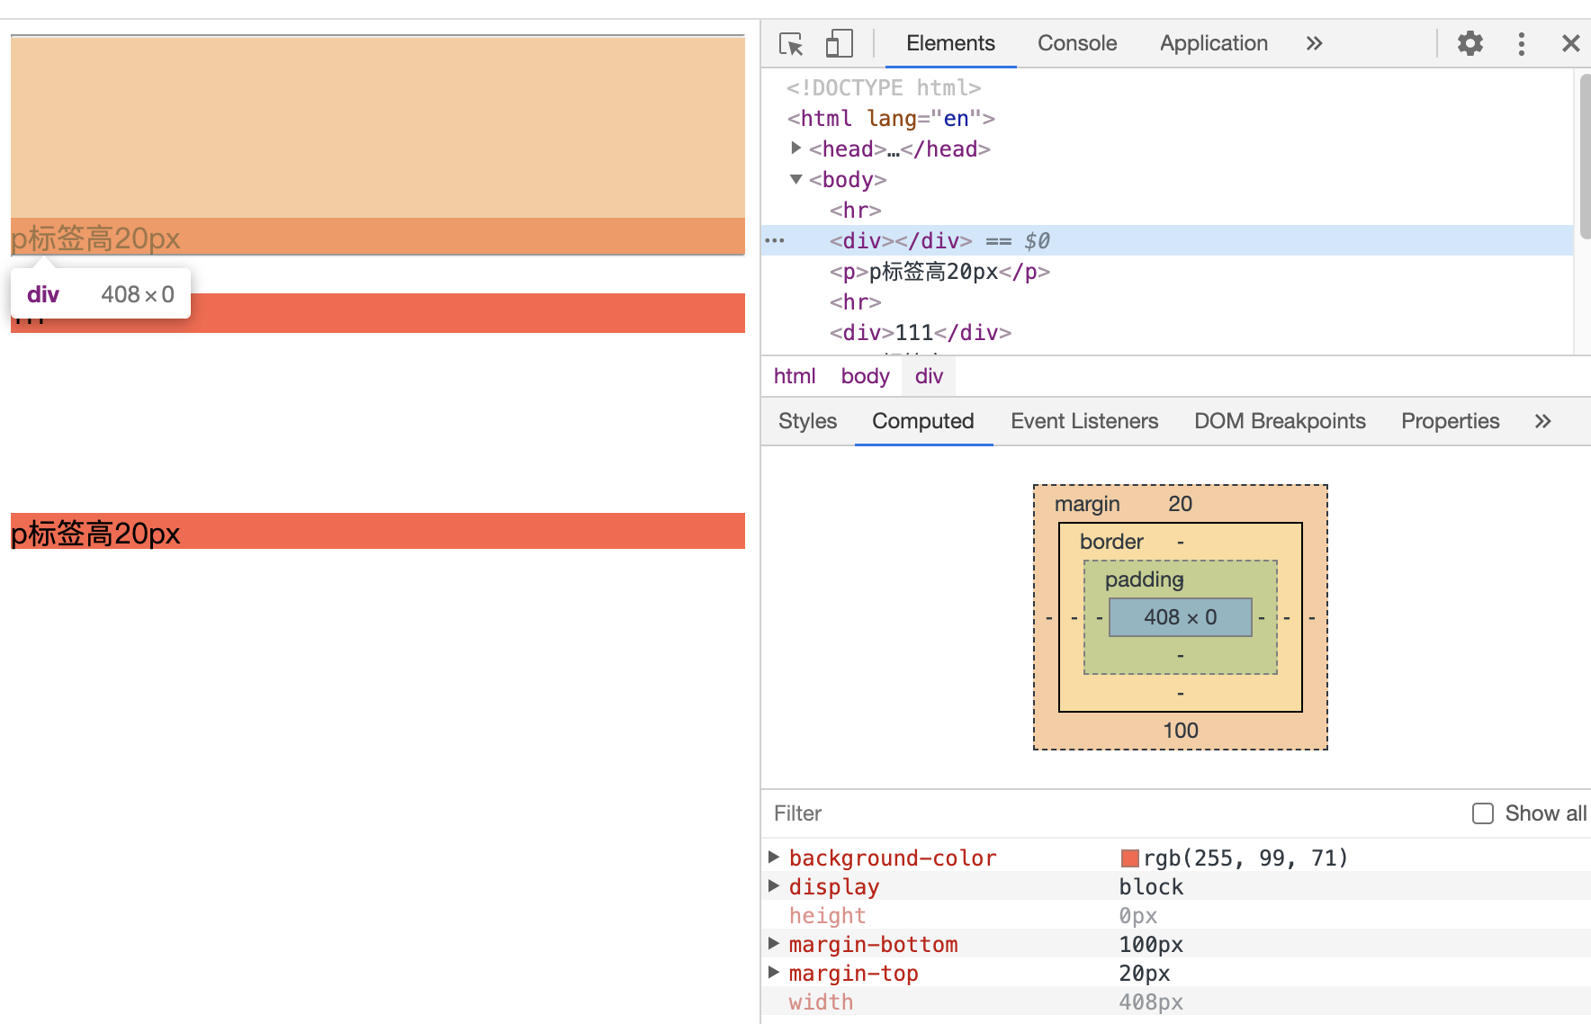The image size is (1591, 1024).
Task: Click html in the breadcrumb
Action: coord(795,376)
